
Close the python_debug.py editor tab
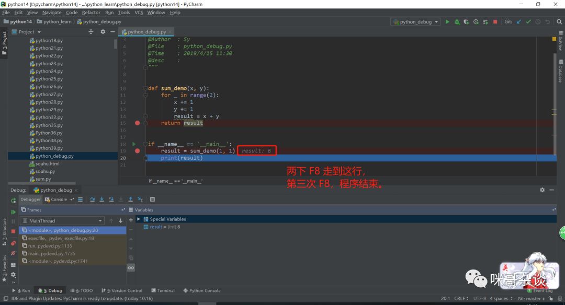[169, 32]
